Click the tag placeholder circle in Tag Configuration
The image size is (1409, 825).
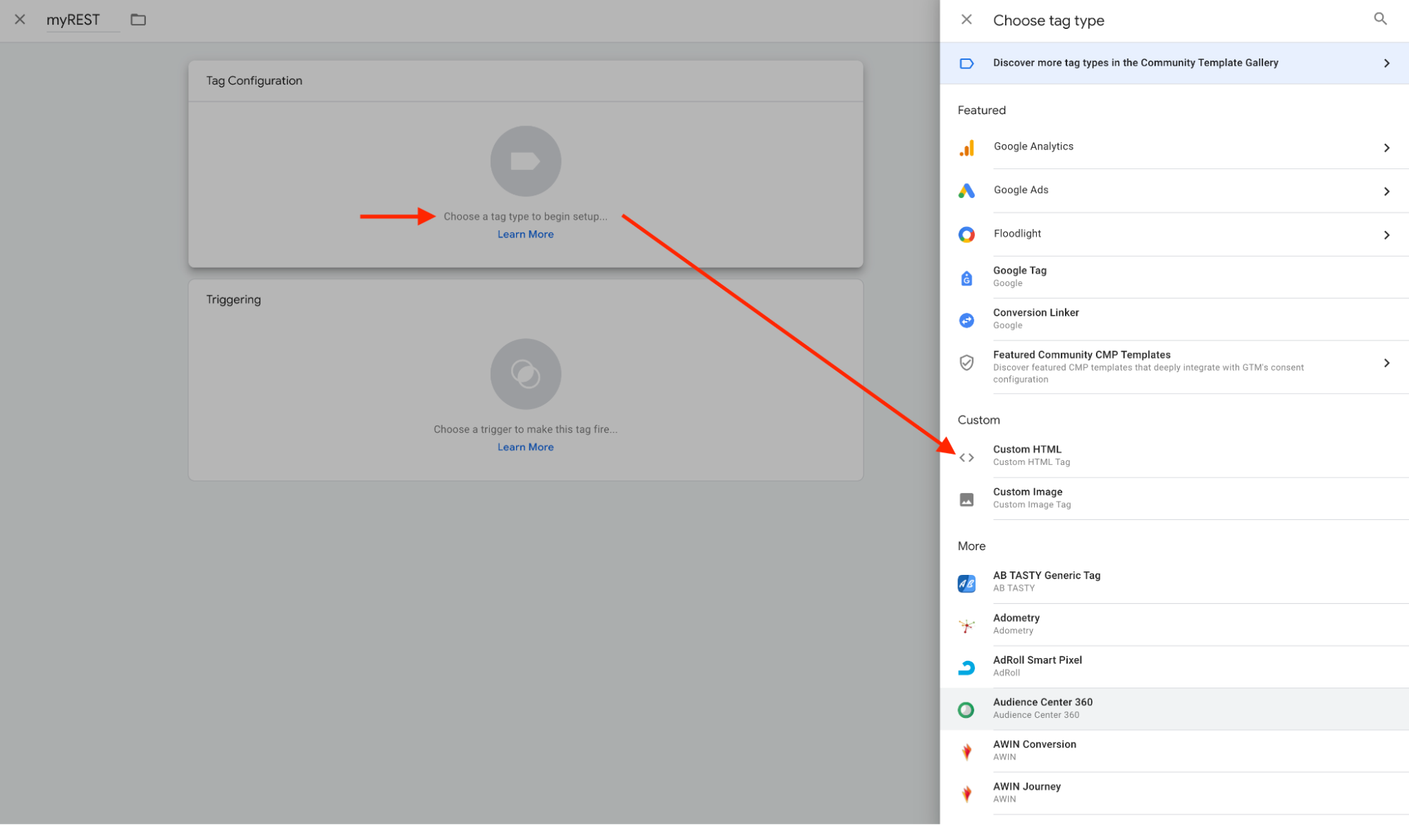[x=525, y=161]
